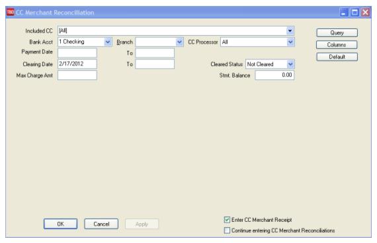Viewport: 377px width, 243px height.
Task: Expand the Included CC dropdown
Action: pyautogui.click(x=290, y=31)
